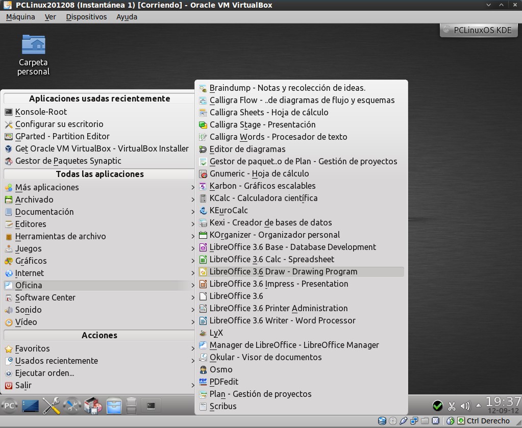Screen dimensions: 522x428
Task: Click the USB devices status bar icon
Action: click(x=404, y=421)
